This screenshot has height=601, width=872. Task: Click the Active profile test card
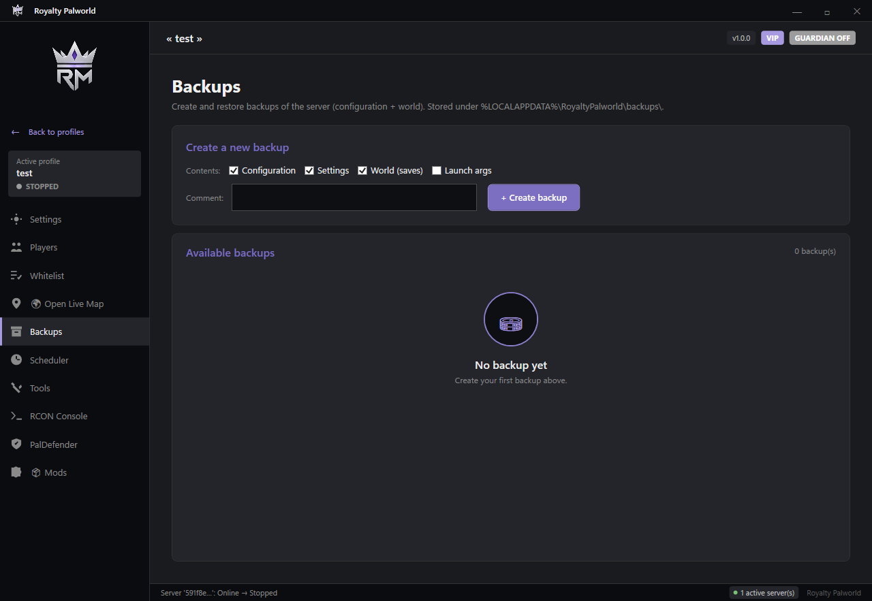tap(74, 174)
